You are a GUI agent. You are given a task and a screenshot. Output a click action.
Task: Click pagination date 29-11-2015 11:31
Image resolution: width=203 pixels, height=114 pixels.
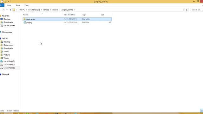pos(70,19)
